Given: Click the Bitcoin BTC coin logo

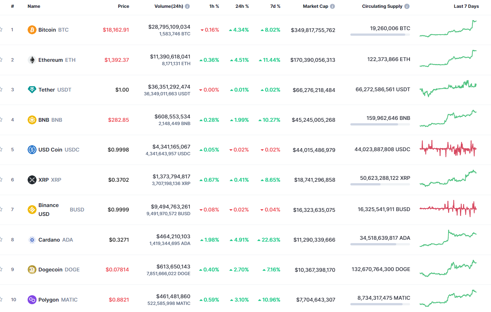Looking at the screenshot, I should coord(31,30).
